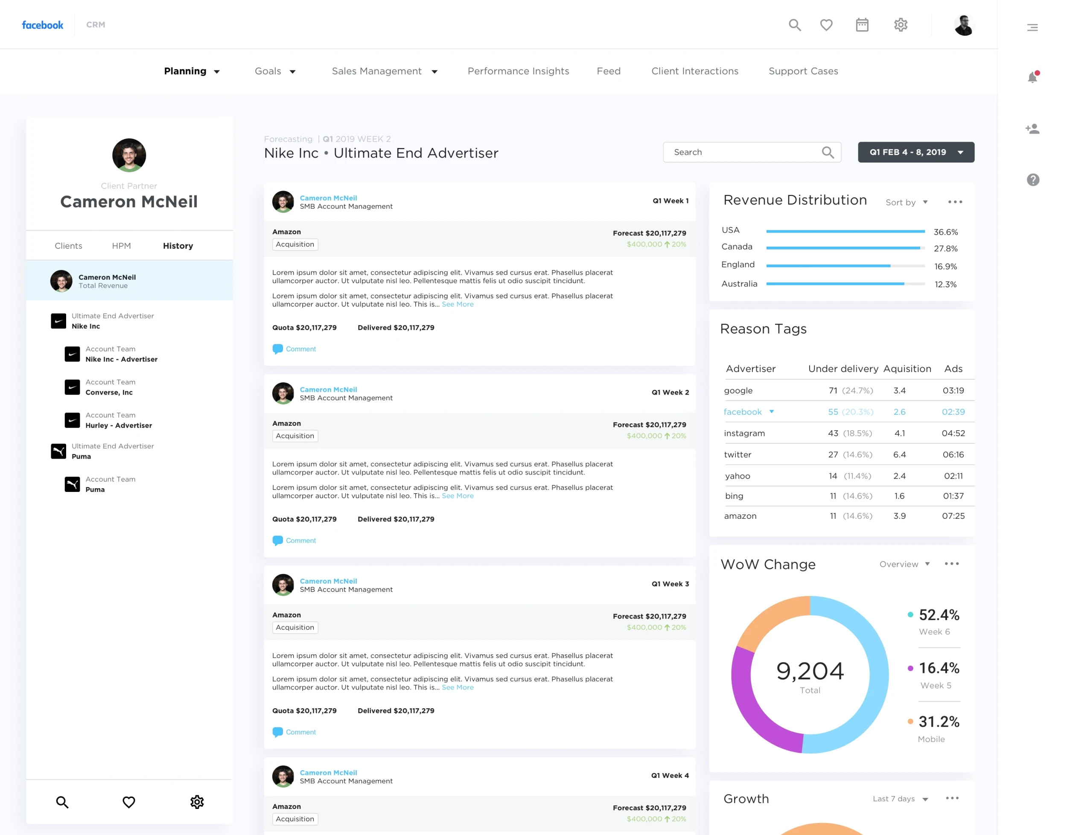Open the WoW Change Overview dropdown
Viewport: 1067px width, 835px height.
[904, 564]
